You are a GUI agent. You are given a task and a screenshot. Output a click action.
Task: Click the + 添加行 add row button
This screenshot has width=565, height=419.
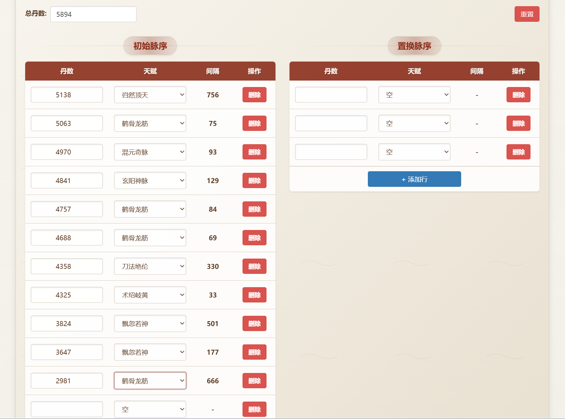(x=414, y=179)
